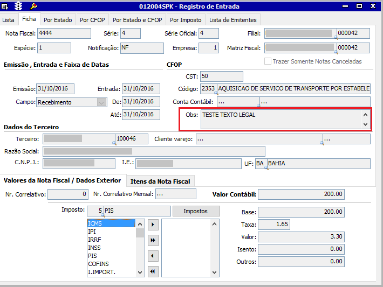Click the Valor Contábil field

[301, 194]
